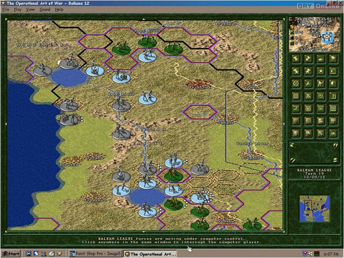Click the Vardar River label
The width and height of the screenshot is (344, 258).
pyautogui.click(x=252, y=143)
